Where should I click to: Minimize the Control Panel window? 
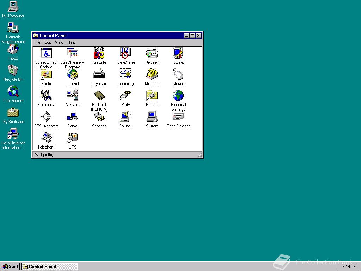pos(186,36)
